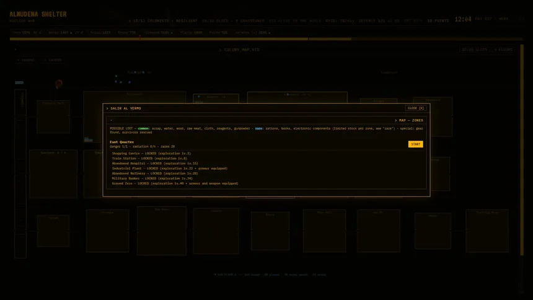Click the dot toggle left of MAP — ZONES
The height and width of the screenshot is (300, 533).
click(111, 120)
